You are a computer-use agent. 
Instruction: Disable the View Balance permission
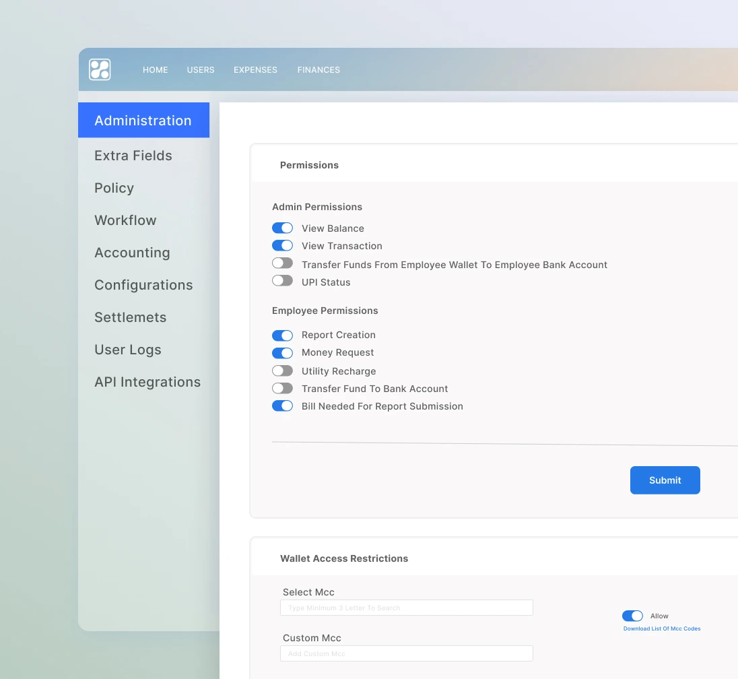click(x=282, y=228)
